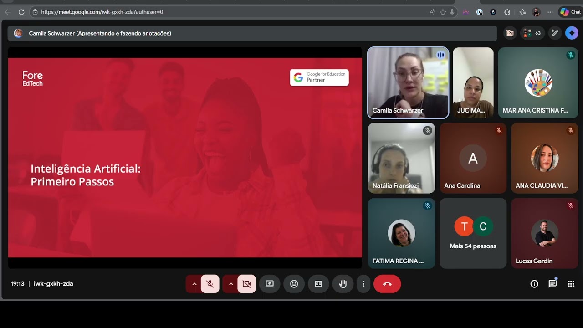Image resolution: width=583 pixels, height=328 pixels.
Task: Click the microphone permission icon in address bar
Action: click(x=452, y=12)
